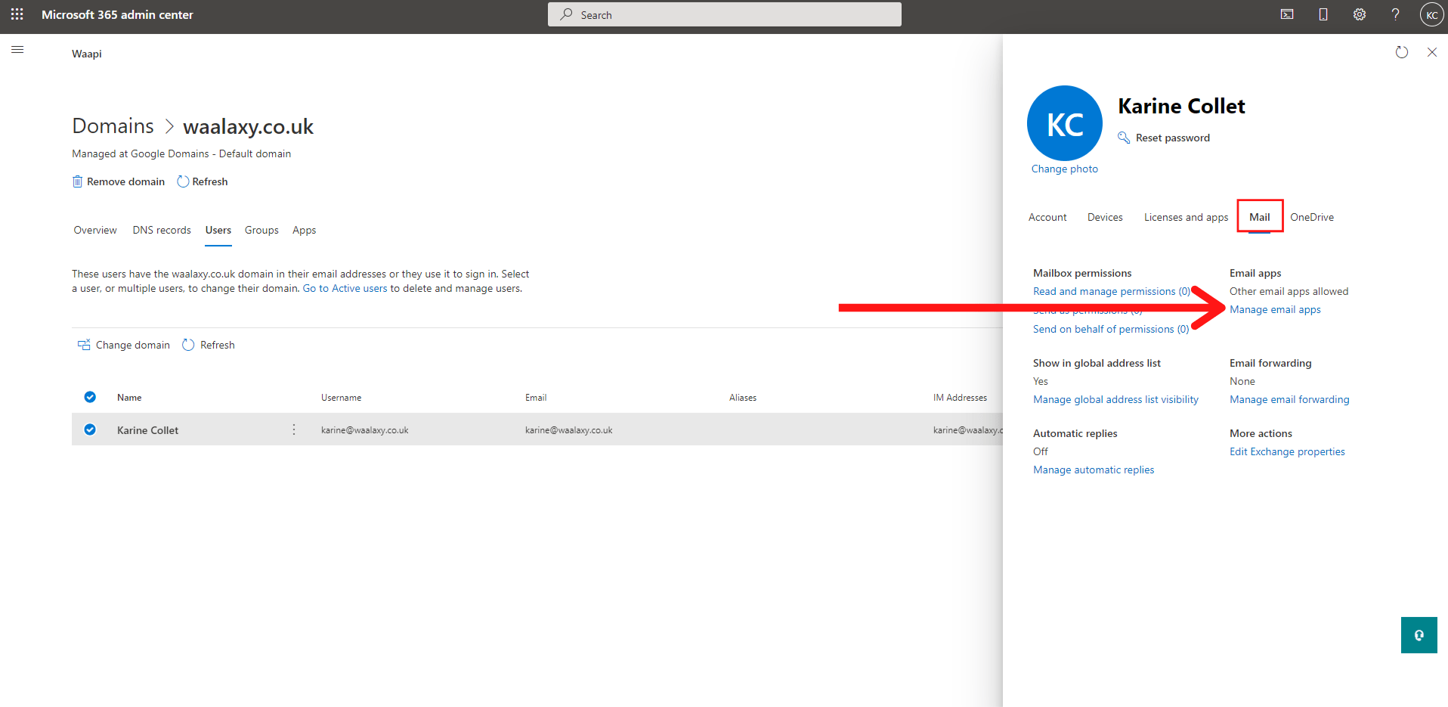Click the Change domain button

point(124,345)
